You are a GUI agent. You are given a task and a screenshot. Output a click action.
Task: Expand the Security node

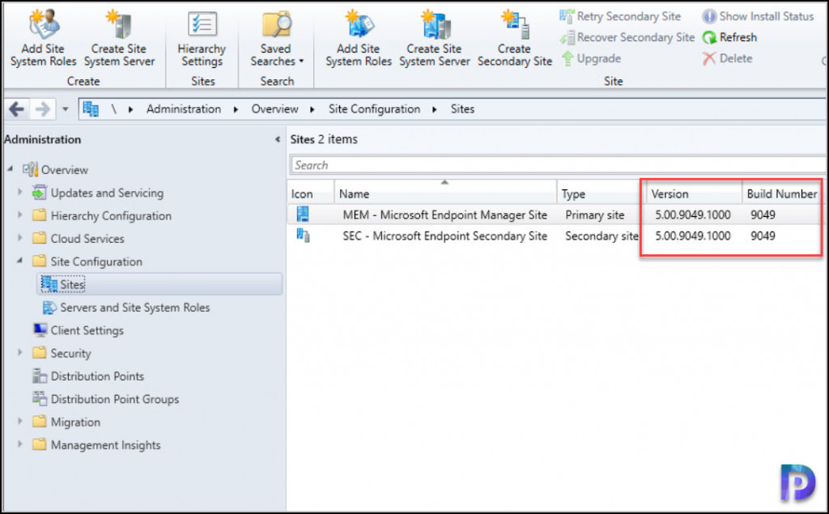pyautogui.click(x=20, y=352)
